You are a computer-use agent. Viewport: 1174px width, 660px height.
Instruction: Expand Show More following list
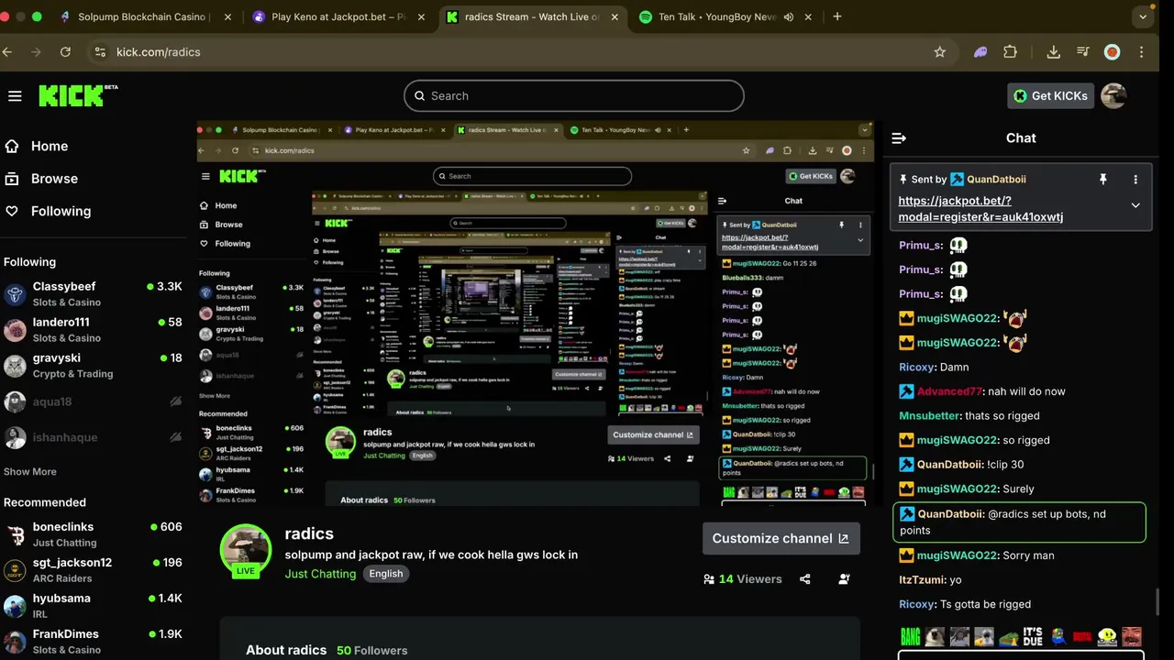[30, 472]
